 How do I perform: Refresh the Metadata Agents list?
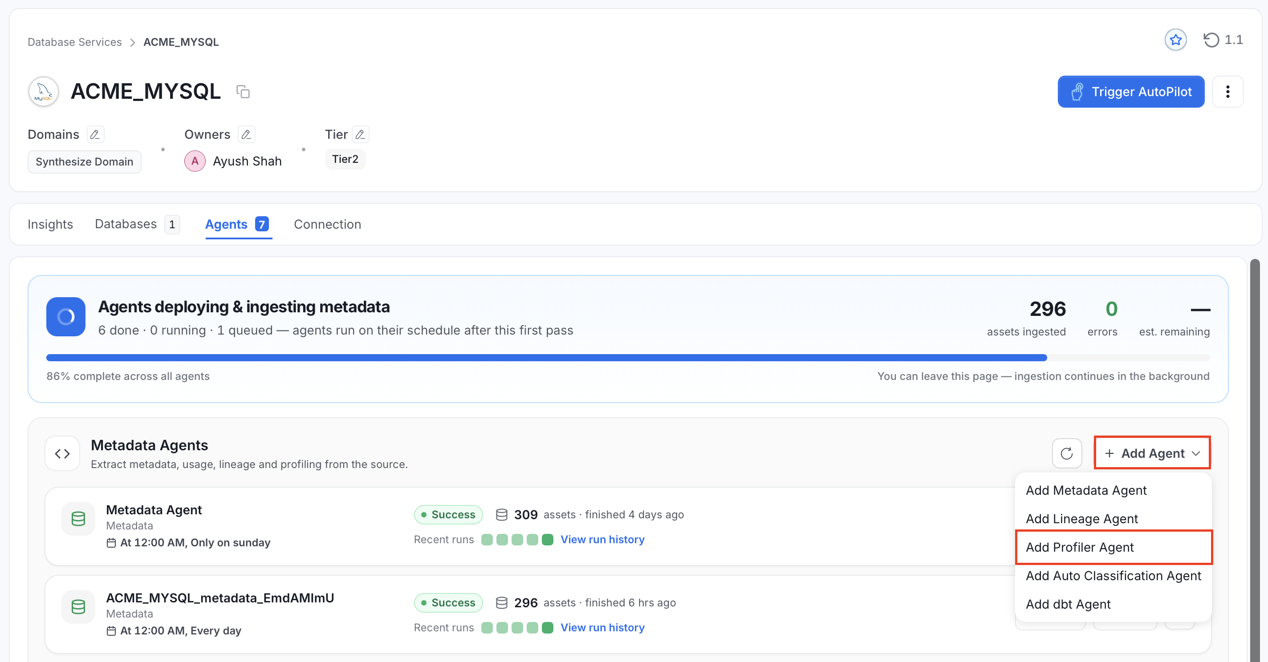click(1067, 453)
